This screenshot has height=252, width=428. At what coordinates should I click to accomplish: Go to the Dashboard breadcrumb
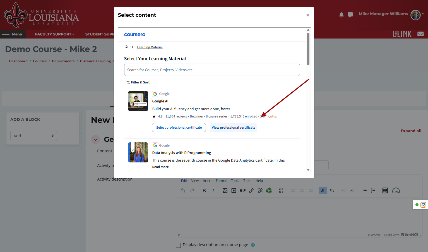click(18, 61)
